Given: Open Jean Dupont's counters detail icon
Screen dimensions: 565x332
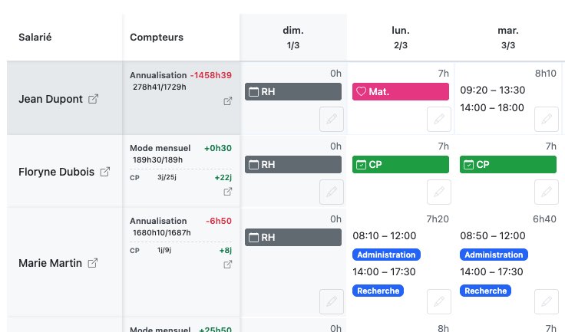Looking at the screenshot, I should click(x=228, y=101).
